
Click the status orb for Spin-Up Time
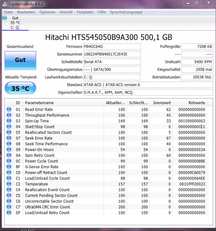[9, 121]
